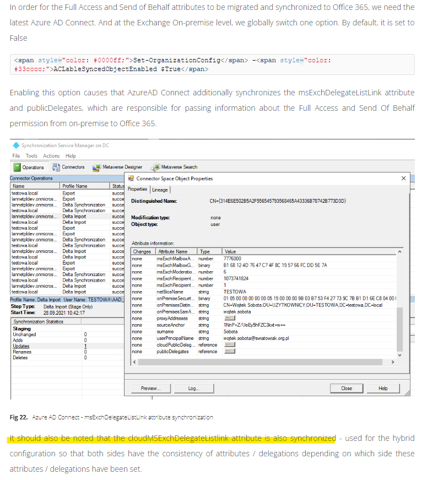
Task: Click the attribute list horizontal scrollbar thumb
Action: click(260, 362)
